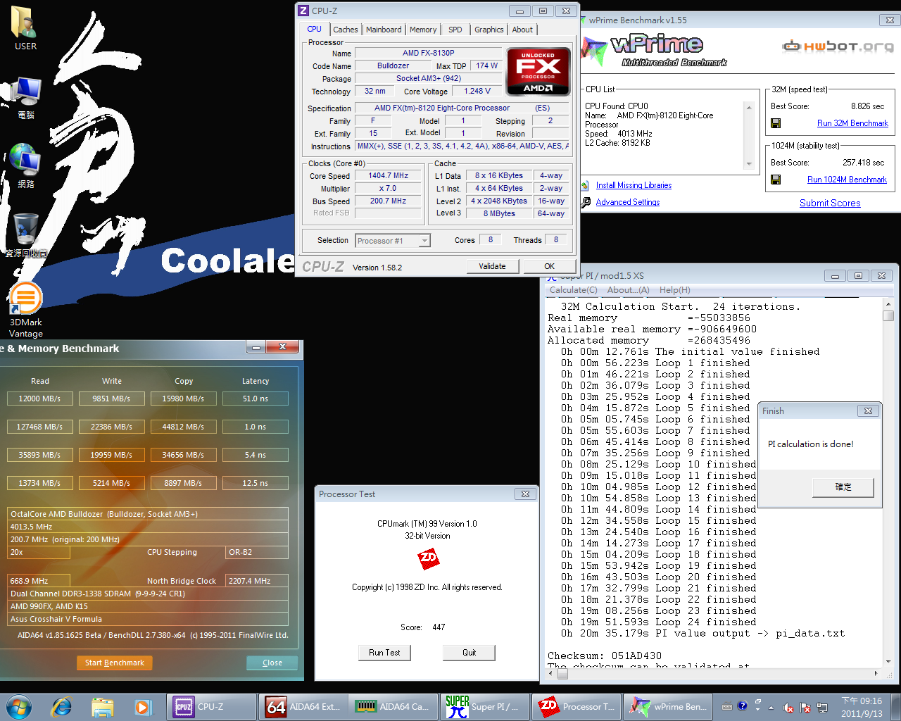This screenshot has width=901, height=721.
Task: Click the AMD FX-8130P name field
Action: pyautogui.click(x=429, y=53)
